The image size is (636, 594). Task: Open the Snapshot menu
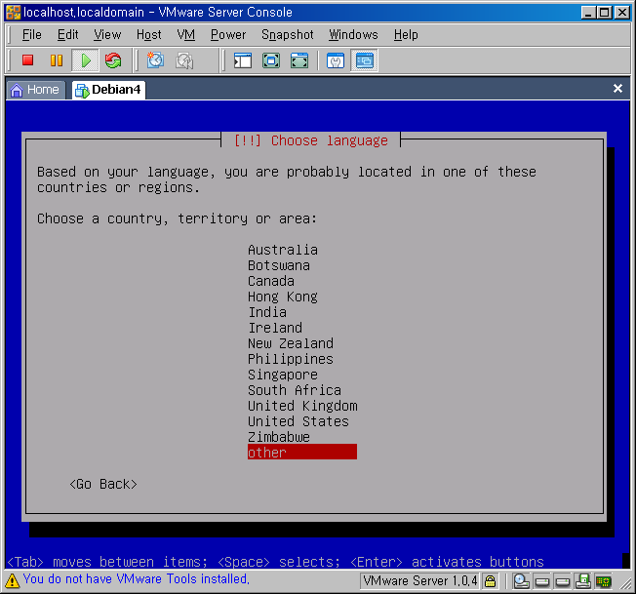point(288,34)
